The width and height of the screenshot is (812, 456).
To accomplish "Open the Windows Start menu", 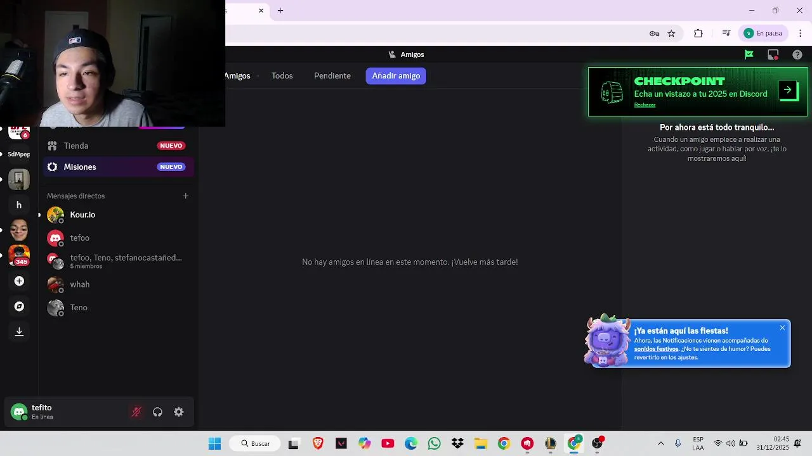I will point(214,443).
